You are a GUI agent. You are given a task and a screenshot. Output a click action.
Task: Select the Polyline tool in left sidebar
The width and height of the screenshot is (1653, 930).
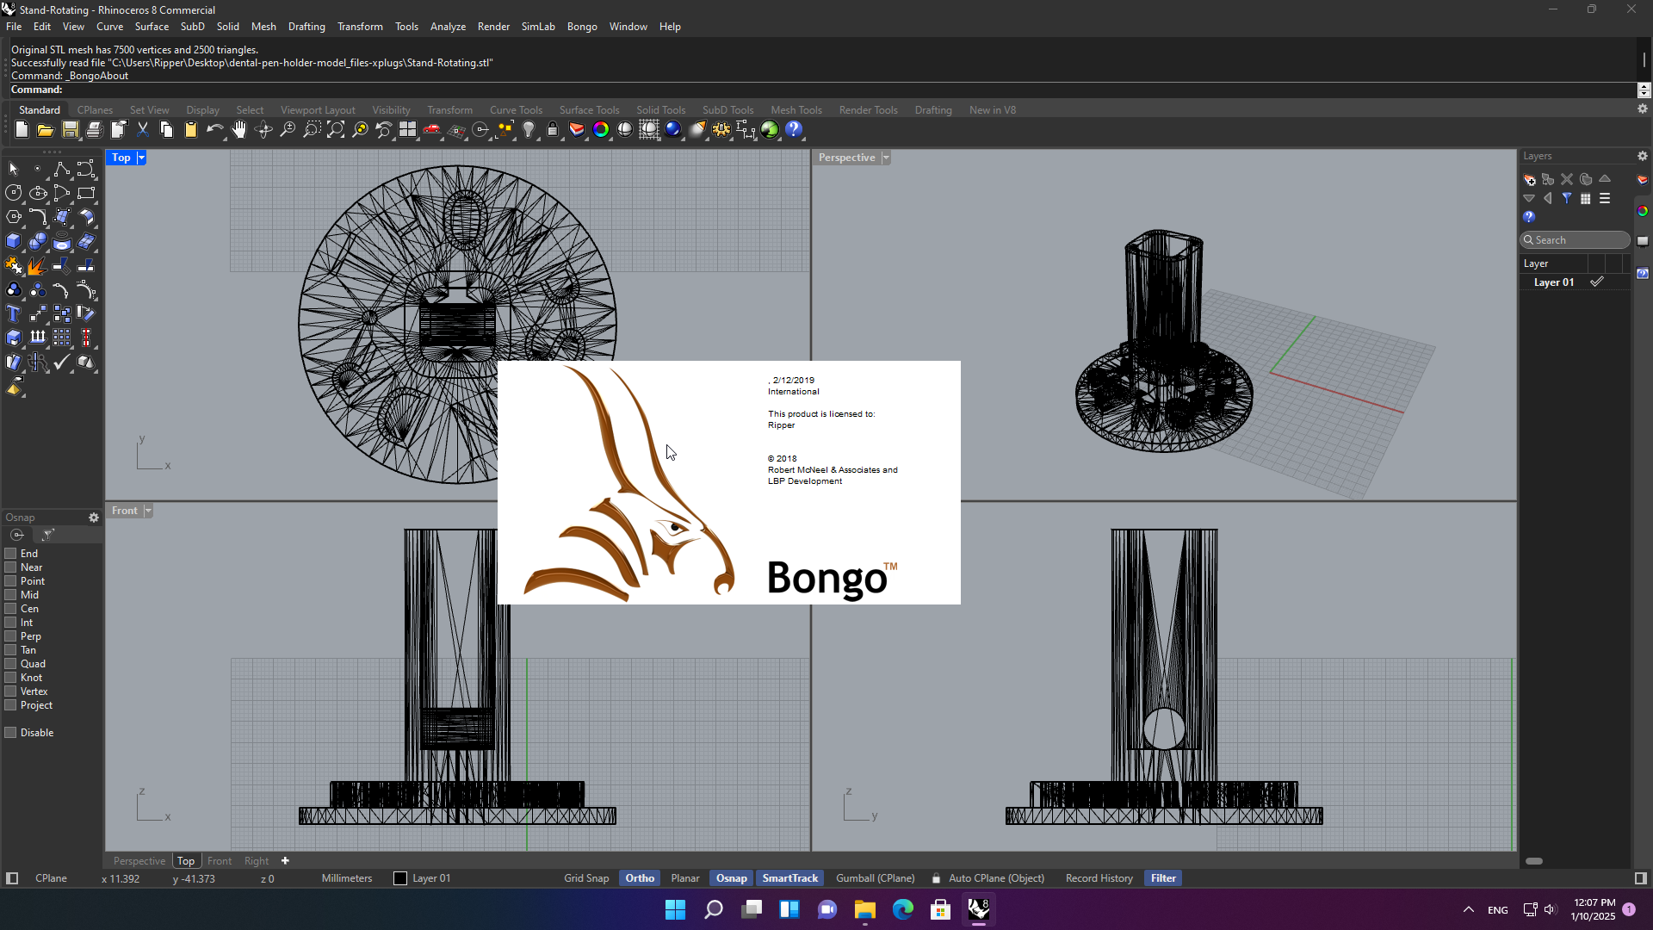tap(62, 169)
